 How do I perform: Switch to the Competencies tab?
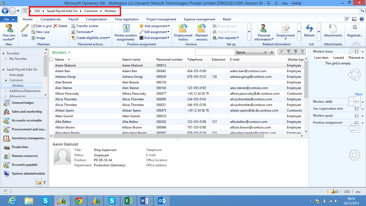[51, 19]
